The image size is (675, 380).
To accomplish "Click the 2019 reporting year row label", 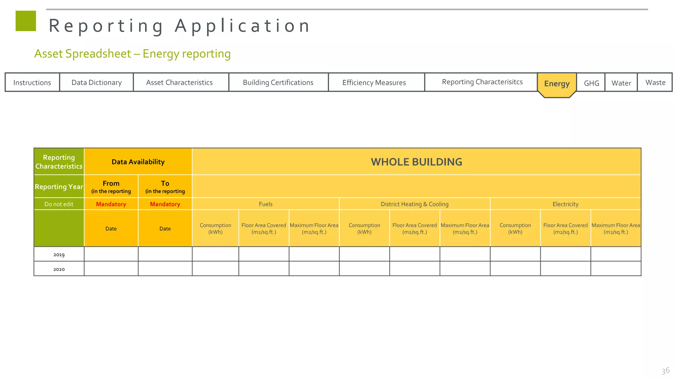I will [59, 254].
